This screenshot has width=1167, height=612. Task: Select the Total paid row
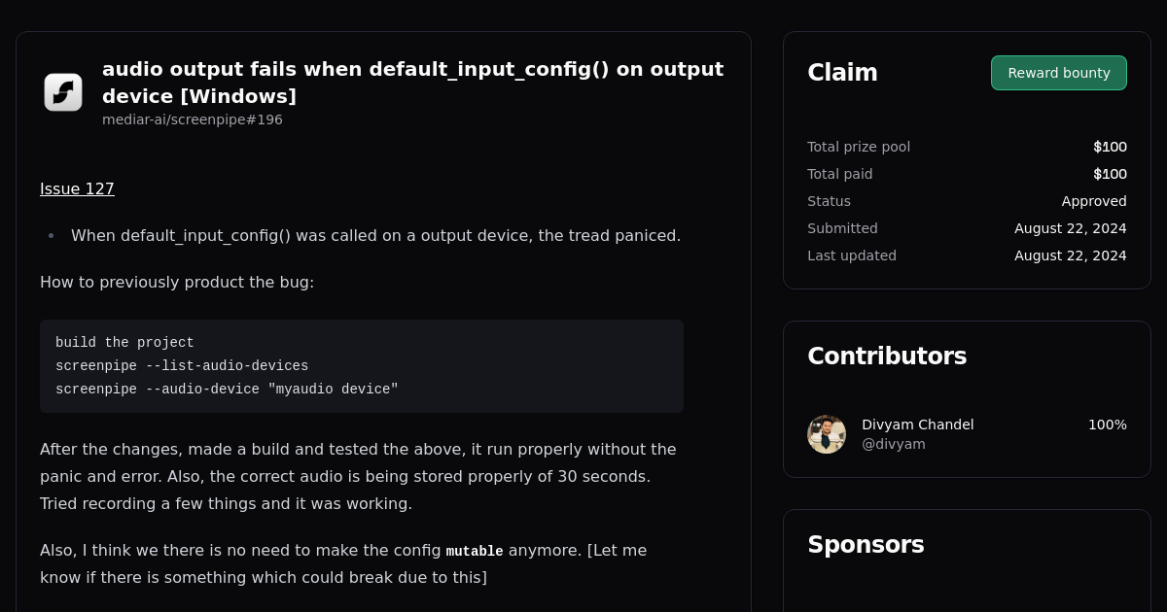[967, 174]
